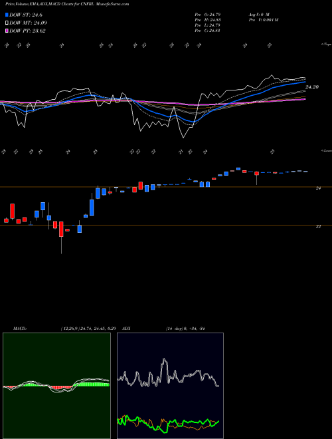Click the white DOW MT legend swatch
This screenshot has height=439, width=332.
coord(7,23)
